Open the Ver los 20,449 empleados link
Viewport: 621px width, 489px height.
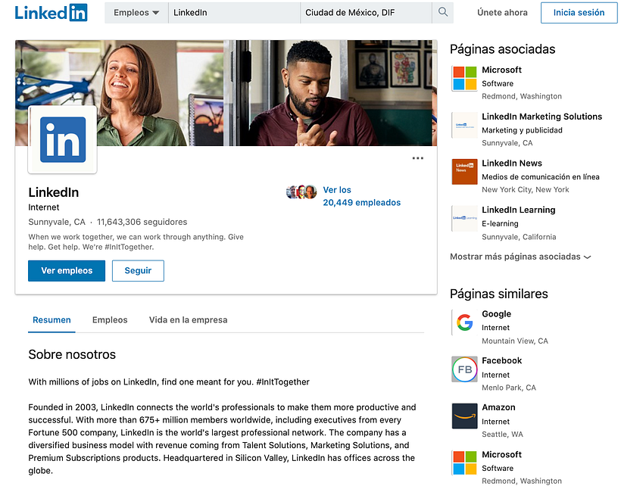point(361,196)
